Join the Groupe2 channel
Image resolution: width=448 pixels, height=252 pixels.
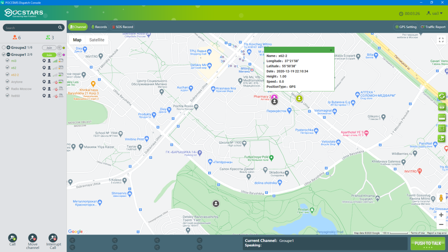(x=49, y=47)
